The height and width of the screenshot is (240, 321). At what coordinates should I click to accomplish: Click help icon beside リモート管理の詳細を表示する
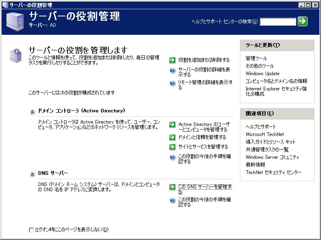(x=173, y=83)
